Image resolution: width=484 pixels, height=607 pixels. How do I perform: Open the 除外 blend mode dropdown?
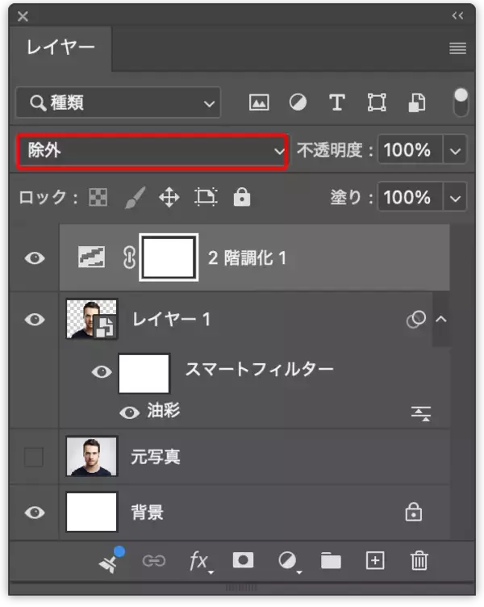pos(152,151)
